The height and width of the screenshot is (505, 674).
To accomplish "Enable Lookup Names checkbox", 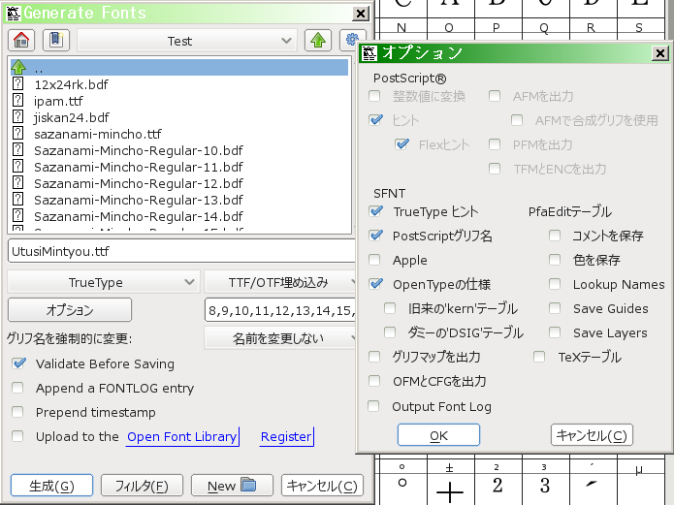I will point(555,284).
